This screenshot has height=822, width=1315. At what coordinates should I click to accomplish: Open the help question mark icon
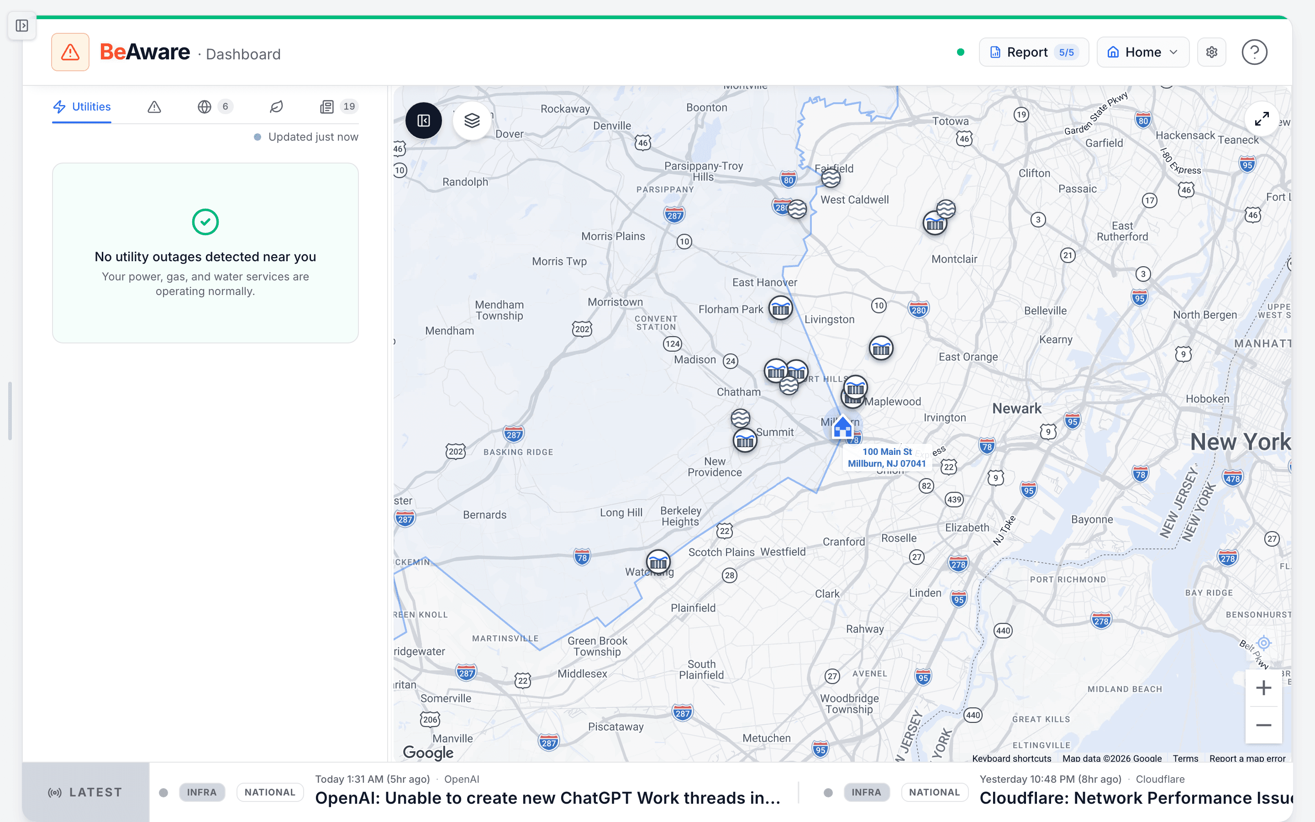tap(1254, 52)
